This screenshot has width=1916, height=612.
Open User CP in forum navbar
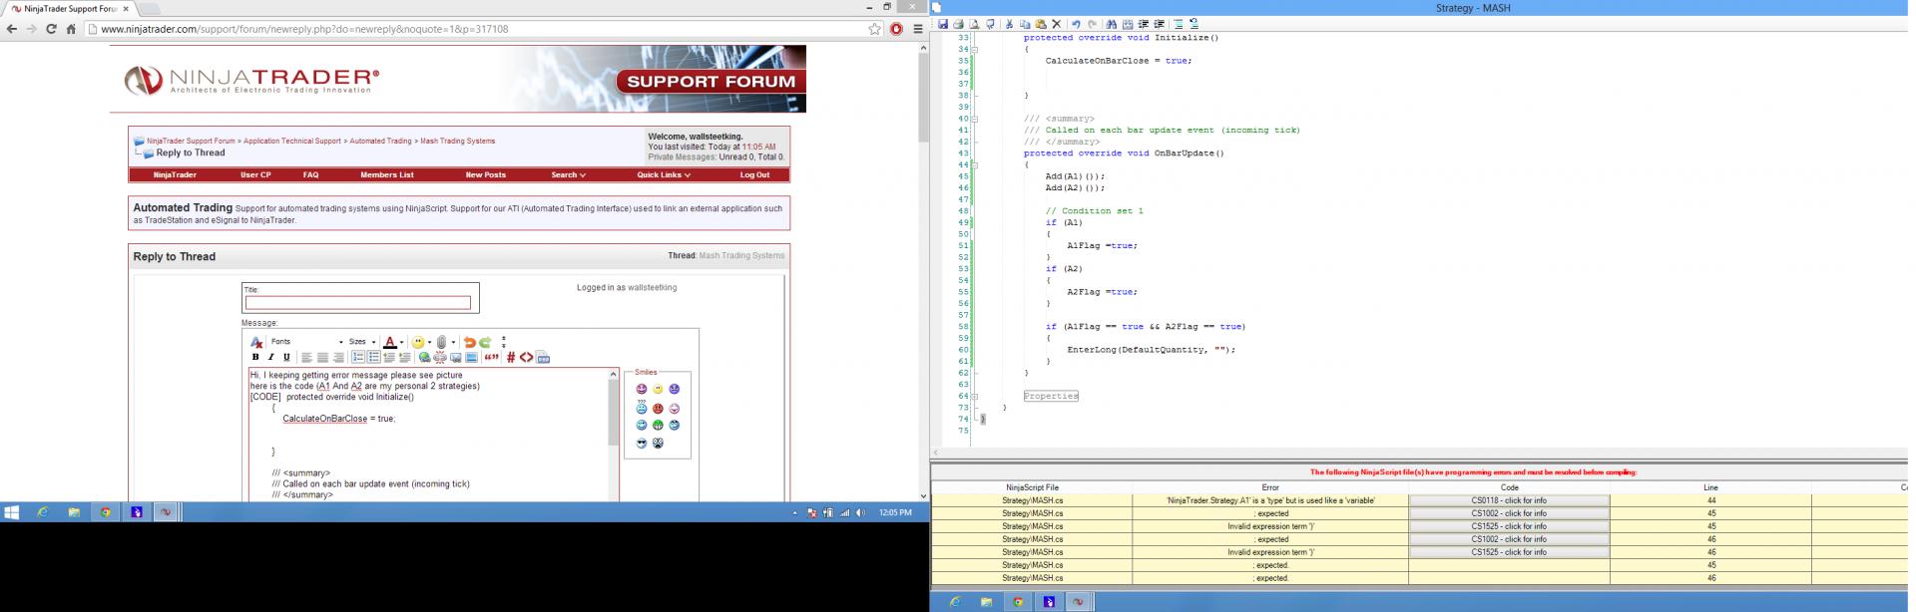pyautogui.click(x=255, y=175)
